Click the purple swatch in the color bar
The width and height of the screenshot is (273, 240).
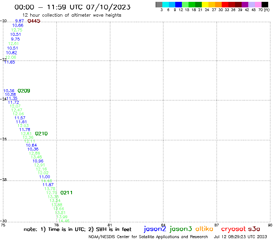click(x=245, y=4)
